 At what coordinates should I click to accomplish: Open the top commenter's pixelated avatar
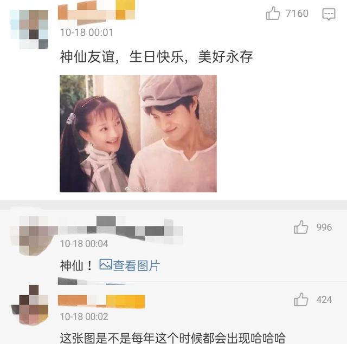point(29,29)
